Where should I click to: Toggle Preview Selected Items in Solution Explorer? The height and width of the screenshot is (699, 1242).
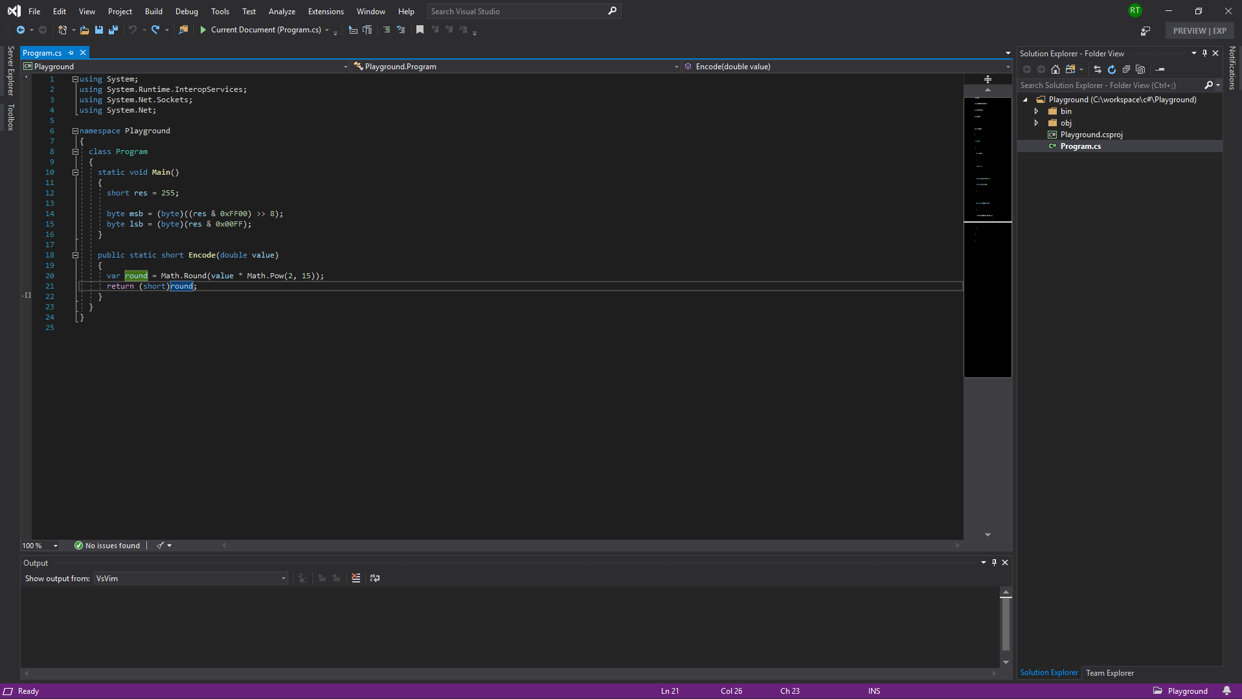coord(1160,69)
